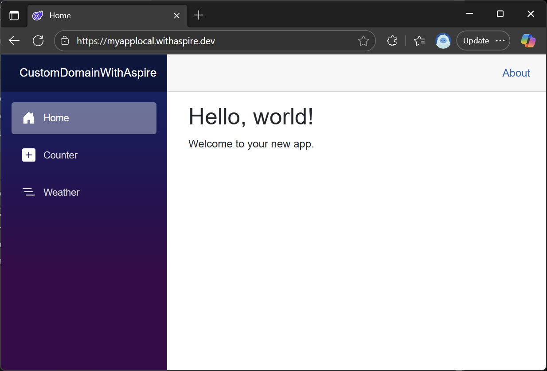Image resolution: width=547 pixels, height=371 pixels.
Task: Launch Copilot from the toolbar
Action: point(528,41)
